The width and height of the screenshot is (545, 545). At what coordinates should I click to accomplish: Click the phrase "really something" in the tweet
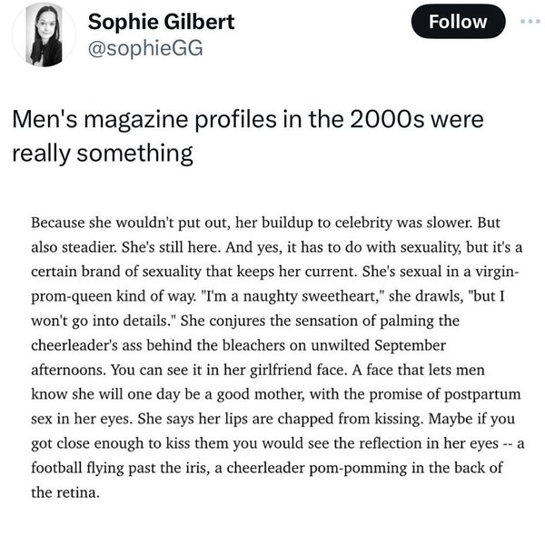pyautogui.click(x=103, y=154)
